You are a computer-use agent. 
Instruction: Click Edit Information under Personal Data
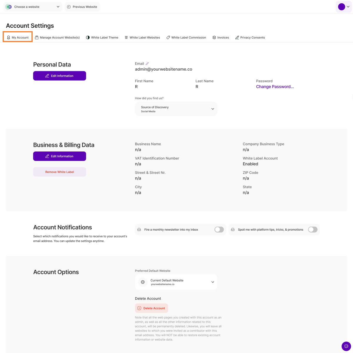59,76
